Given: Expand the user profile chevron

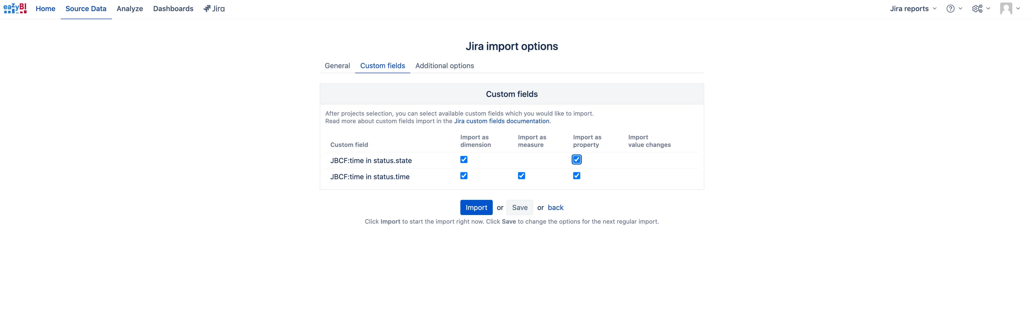Looking at the screenshot, I should (1018, 8).
